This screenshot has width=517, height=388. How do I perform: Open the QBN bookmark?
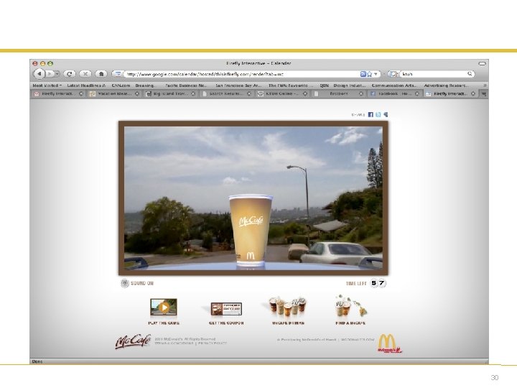coord(324,85)
